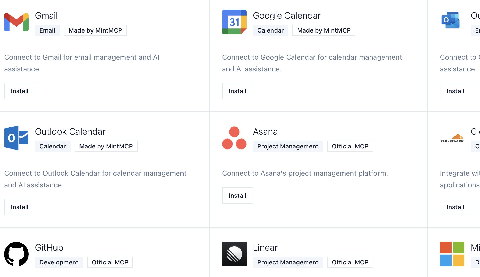
Task: Select Development tag under GitHub
Action: pyautogui.click(x=59, y=262)
